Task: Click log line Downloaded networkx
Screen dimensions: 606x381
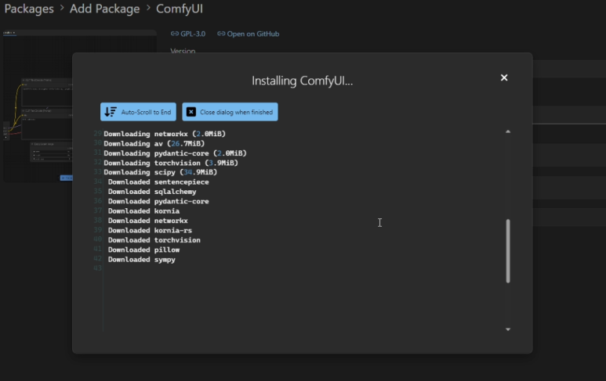Action: [148, 221]
